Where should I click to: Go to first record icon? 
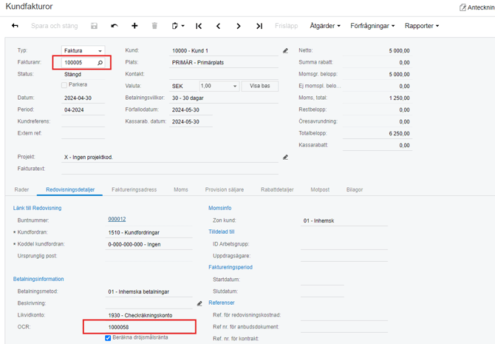click(x=199, y=26)
